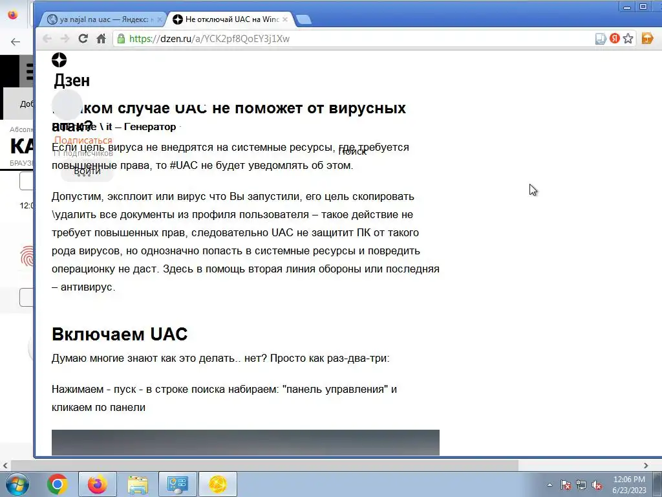
Task: Open the reader mode page icon in address bar
Action: point(601,39)
